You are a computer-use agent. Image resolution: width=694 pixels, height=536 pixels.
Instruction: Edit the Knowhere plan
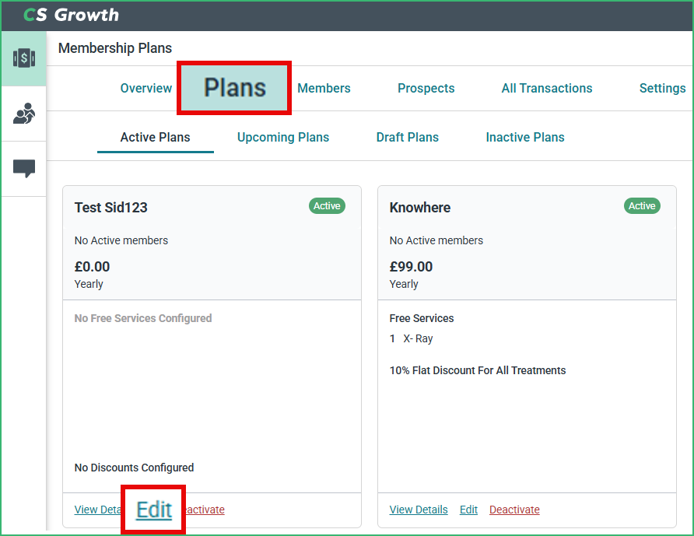coord(468,509)
